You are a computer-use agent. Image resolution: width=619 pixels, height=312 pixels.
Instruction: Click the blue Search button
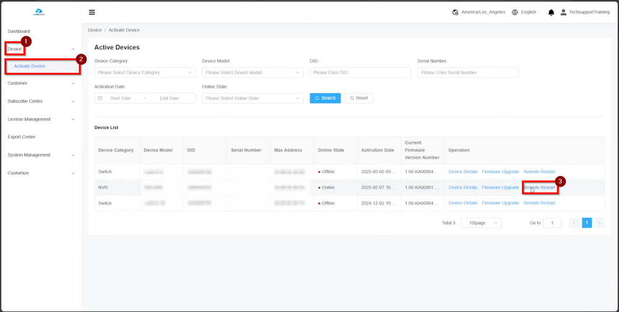(325, 98)
